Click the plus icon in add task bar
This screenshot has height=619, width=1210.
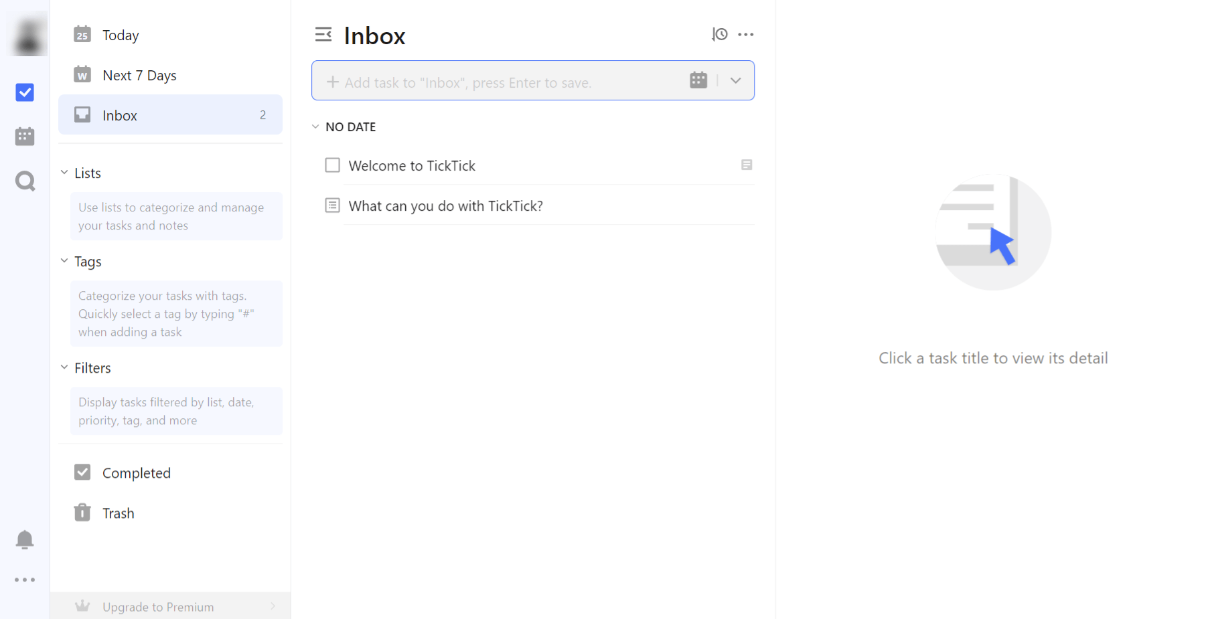coord(333,82)
